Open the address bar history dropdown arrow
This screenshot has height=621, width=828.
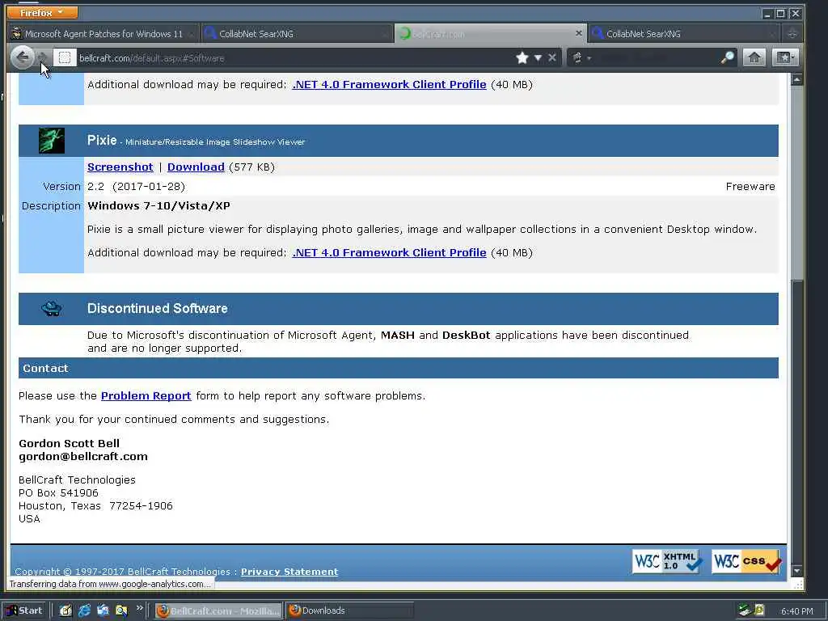(538, 57)
